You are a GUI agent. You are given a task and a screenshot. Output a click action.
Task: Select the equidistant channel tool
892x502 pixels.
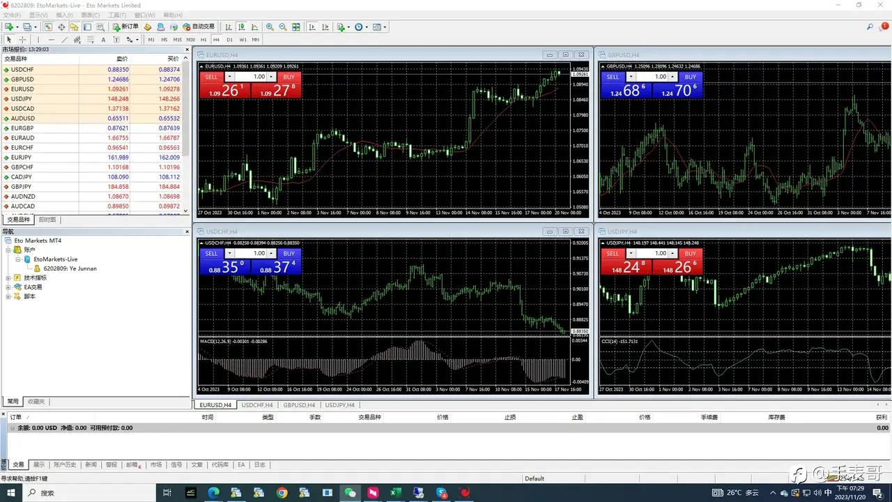point(77,40)
